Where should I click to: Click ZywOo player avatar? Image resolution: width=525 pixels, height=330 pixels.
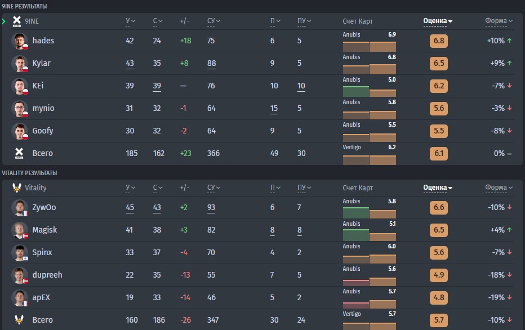tap(19, 207)
